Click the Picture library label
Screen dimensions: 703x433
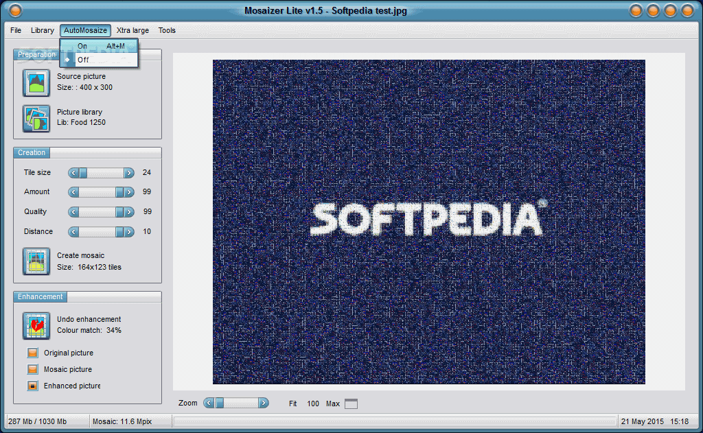[x=80, y=112]
